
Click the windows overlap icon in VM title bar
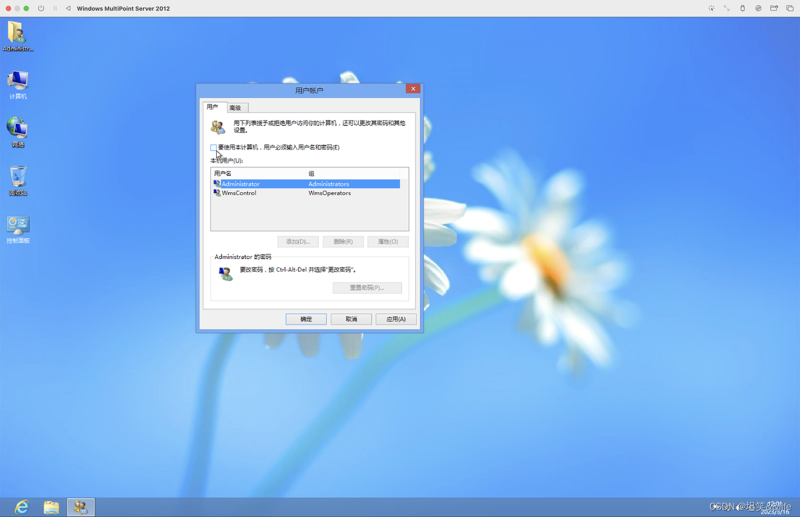(789, 8)
